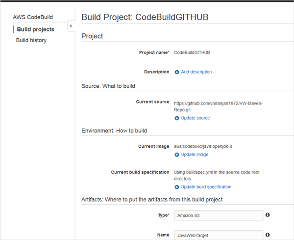The width and height of the screenshot is (294, 240).
Task: Show info for the artifact Name field
Action: pos(268,235)
